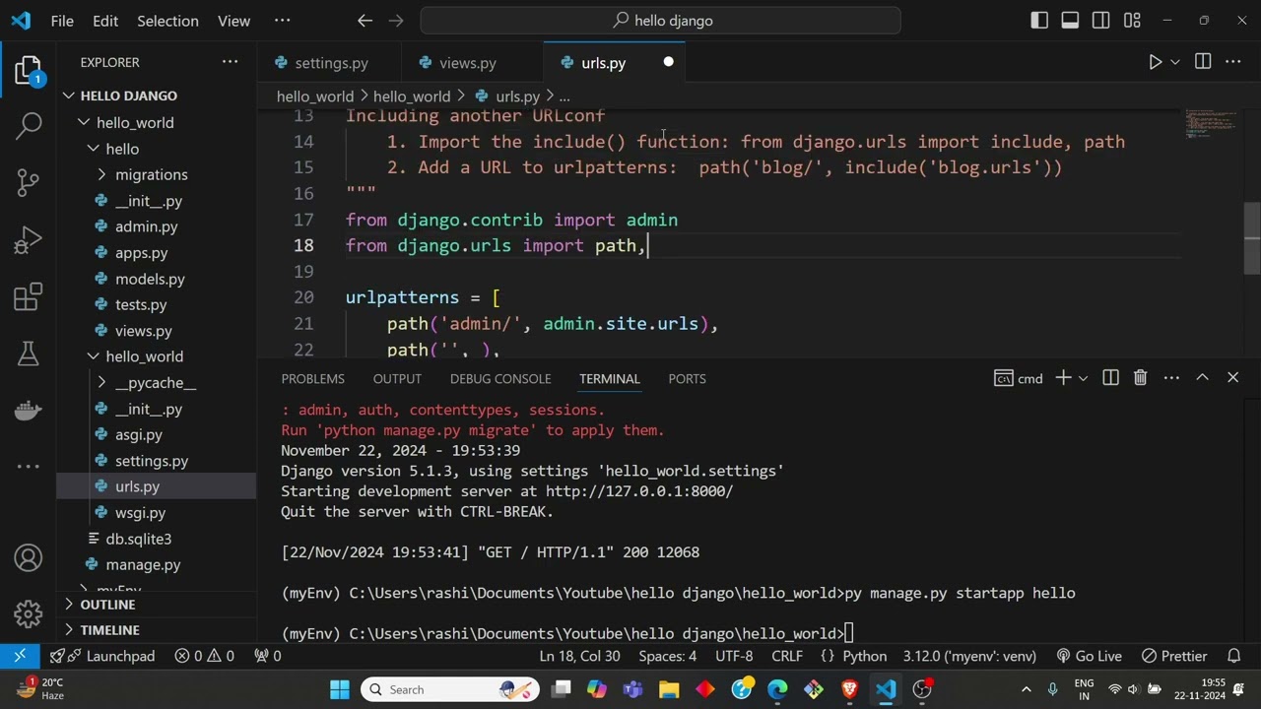This screenshot has width=1261, height=709.
Task: Go back using the navigation arrow
Action: pos(365,21)
